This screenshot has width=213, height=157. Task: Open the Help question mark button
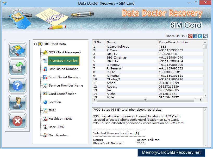point(17,85)
